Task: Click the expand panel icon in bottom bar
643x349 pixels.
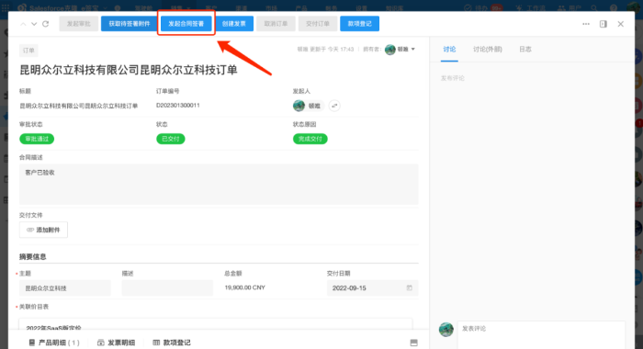Action: point(413,343)
